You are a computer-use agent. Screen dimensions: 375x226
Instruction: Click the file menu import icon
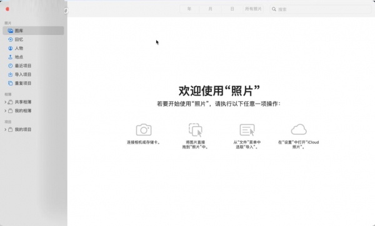coord(247,130)
